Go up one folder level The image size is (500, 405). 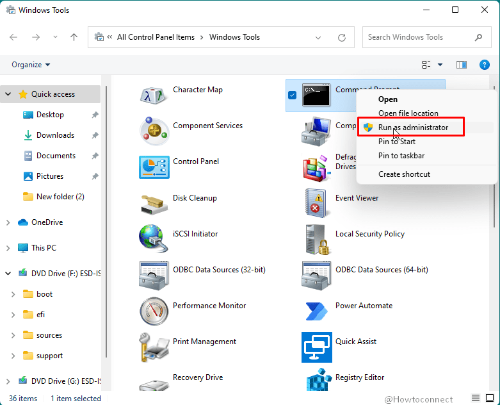click(x=74, y=37)
